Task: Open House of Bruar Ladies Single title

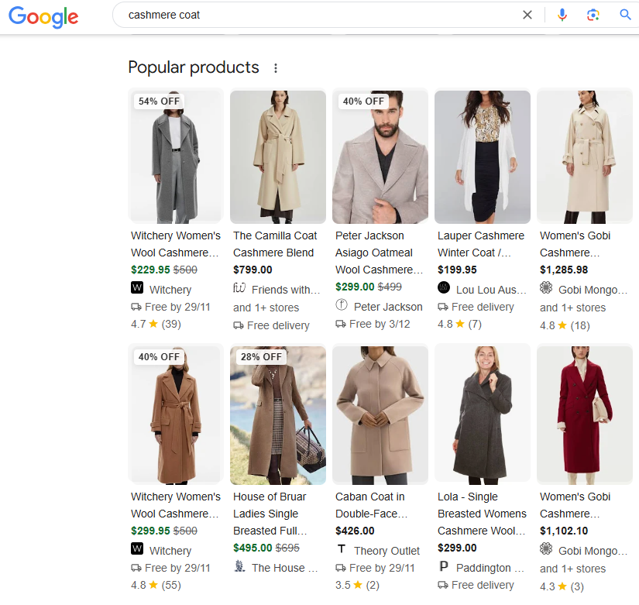Action: click(270, 514)
